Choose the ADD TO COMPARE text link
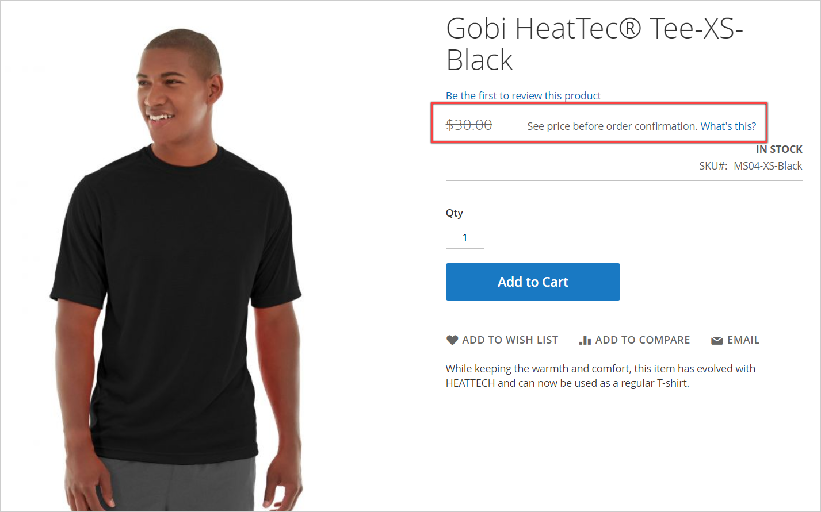 click(x=642, y=340)
